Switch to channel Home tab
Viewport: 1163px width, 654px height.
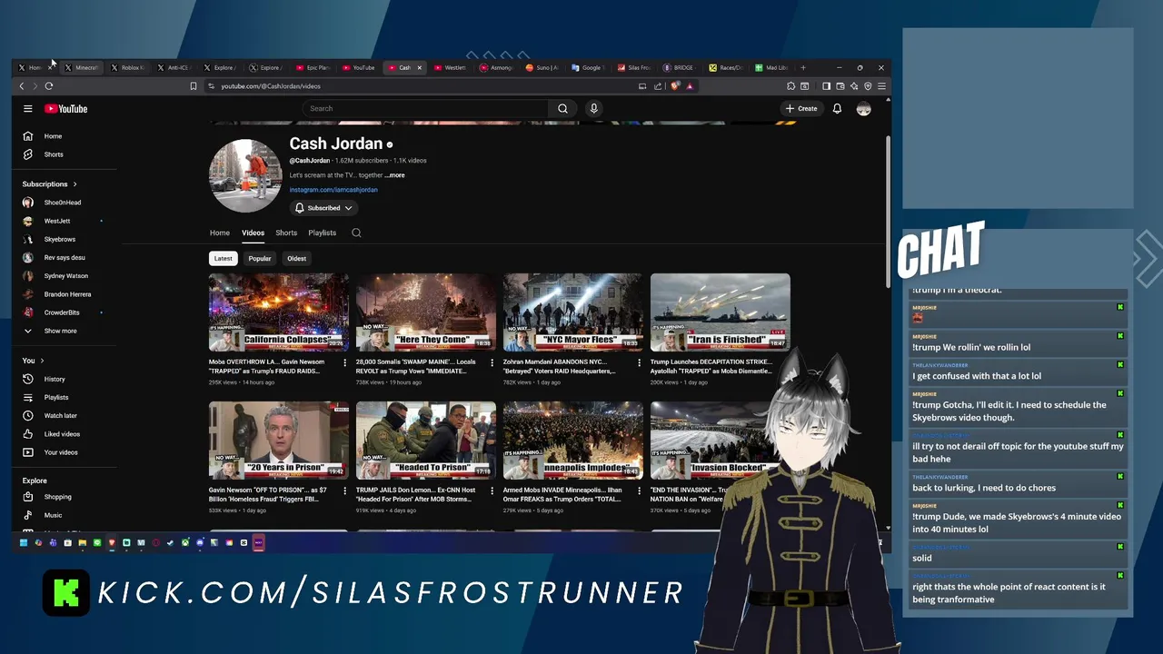(x=220, y=233)
